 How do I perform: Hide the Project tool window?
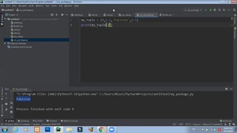(67, 15)
